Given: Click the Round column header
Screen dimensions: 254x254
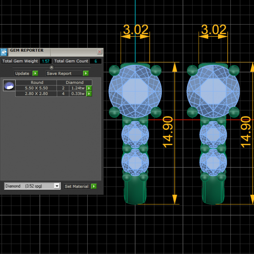Looking at the screenshot, I should (x=37, y=83).
